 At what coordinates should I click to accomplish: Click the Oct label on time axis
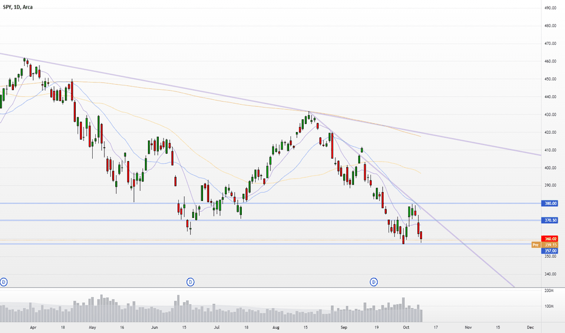[406, 328]
